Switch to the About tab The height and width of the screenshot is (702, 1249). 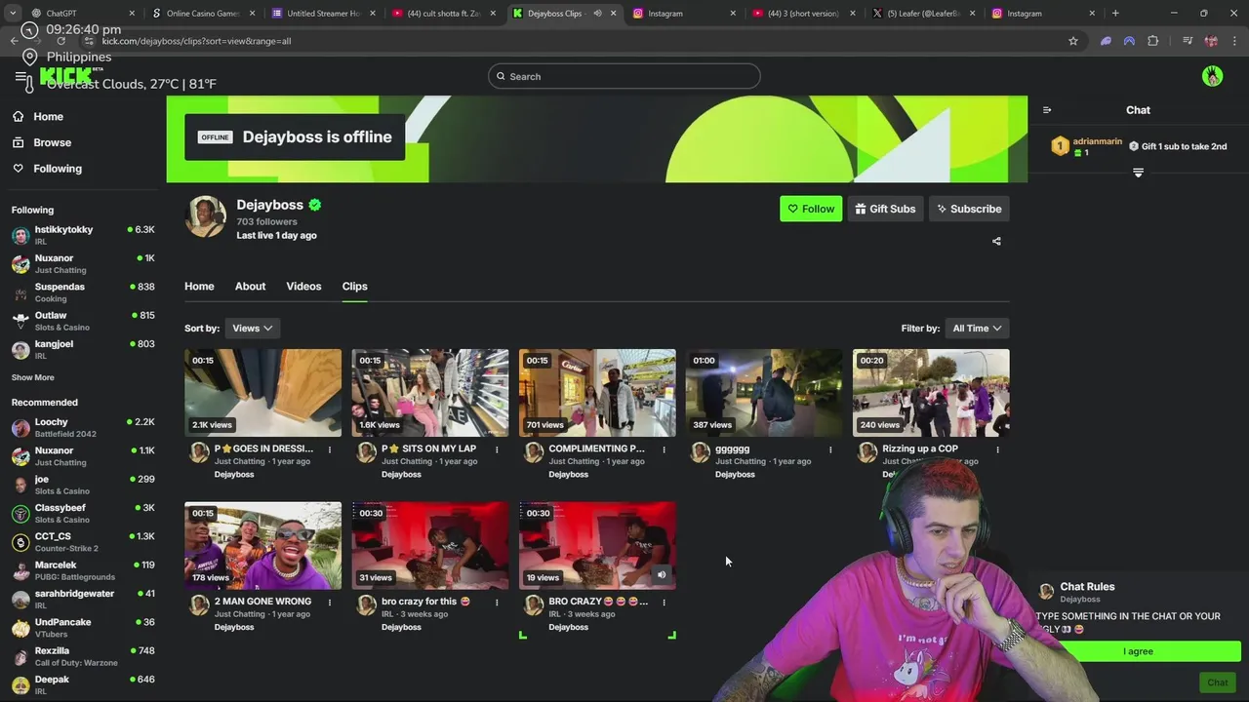[x=250, y=286]
